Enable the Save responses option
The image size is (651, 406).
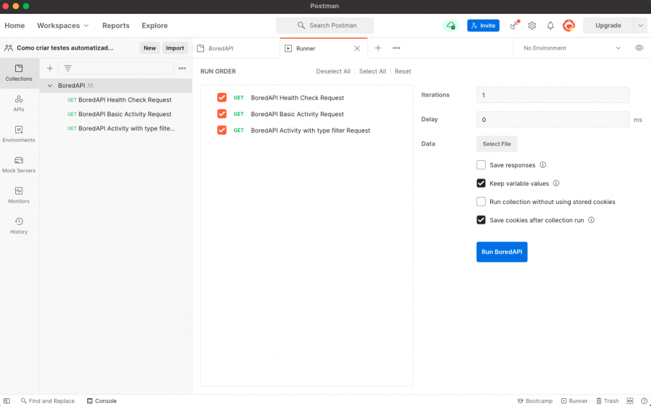pyautogui.click(x=481, y=165)
